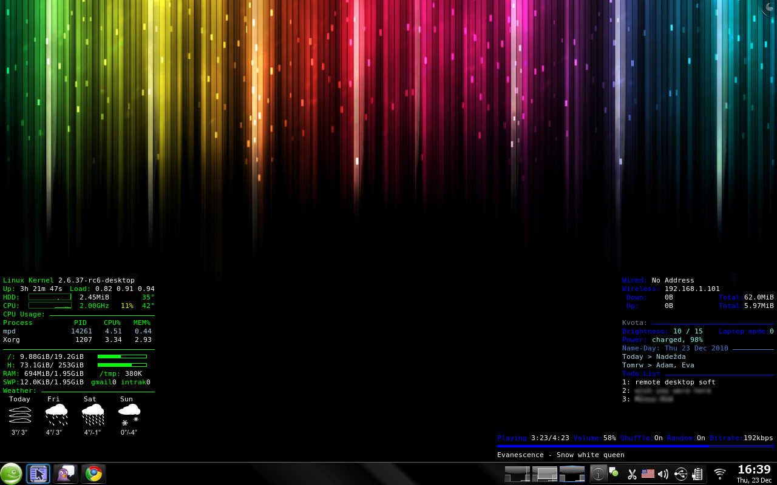Click the info notifications tray icon
Screen dimensions: 777x485
(x=599, y=473)
